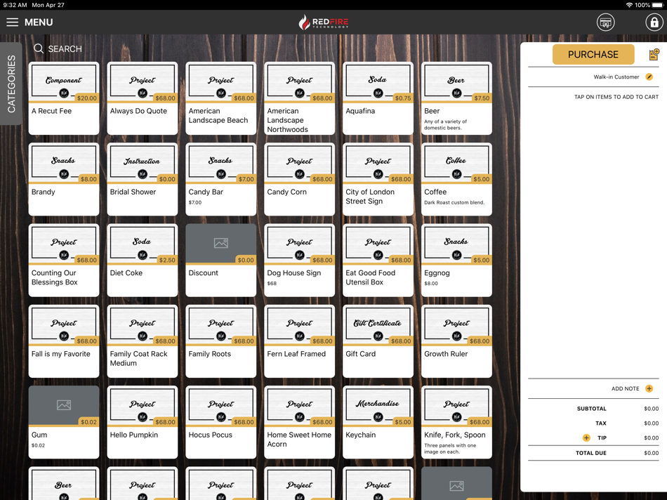The image size is (667, 500).
Task: Select Counting Our Blessings Box
Action: [x=64, y=261]
